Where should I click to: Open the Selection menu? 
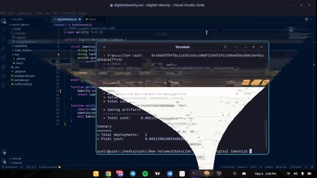(24, 13)
